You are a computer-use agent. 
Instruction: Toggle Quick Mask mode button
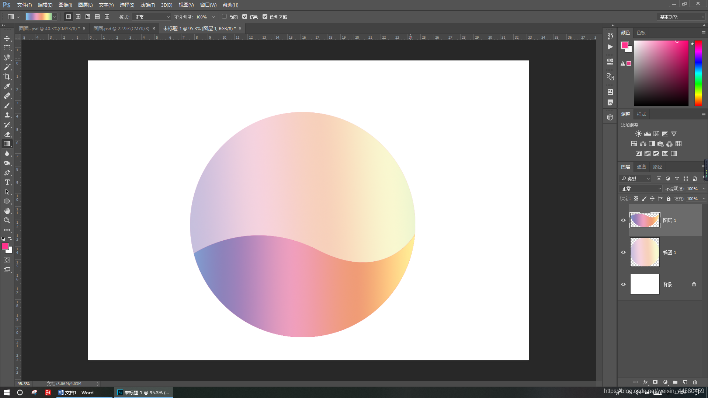pyautogui.click(x=7, y=260)
